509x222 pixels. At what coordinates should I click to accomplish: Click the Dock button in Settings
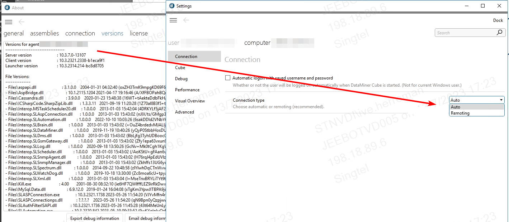pos(498,20)
